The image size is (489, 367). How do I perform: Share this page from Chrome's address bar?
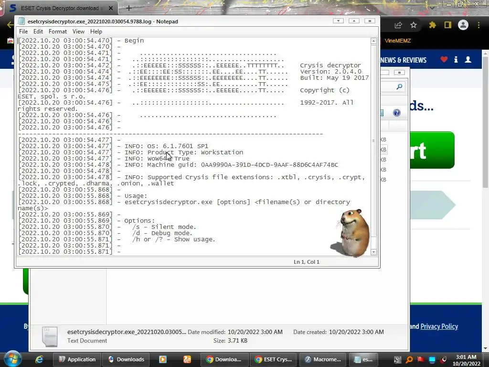398,25
